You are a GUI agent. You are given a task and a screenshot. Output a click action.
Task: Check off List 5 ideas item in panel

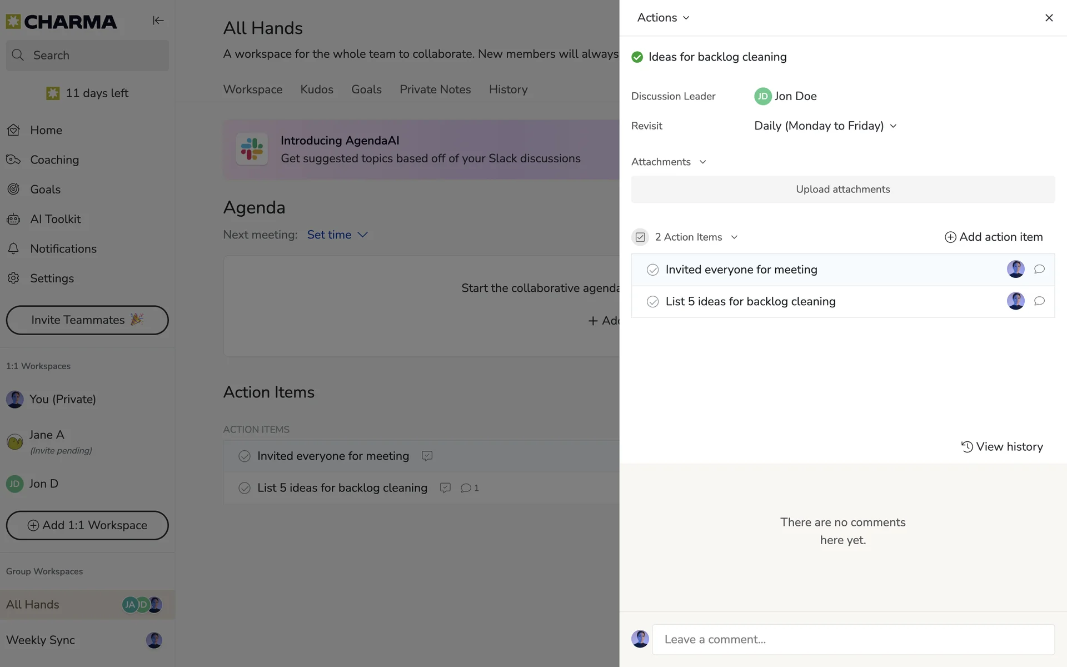click(x=653, y=301)
